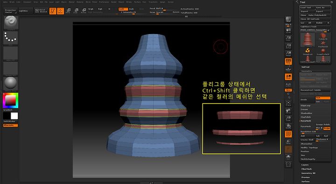Click Projection Master button
Screen dimensions: 336x184
click(x=10, y=11)
